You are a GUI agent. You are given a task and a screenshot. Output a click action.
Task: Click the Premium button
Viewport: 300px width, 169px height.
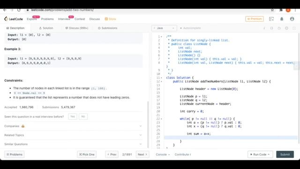coord(255,19)
